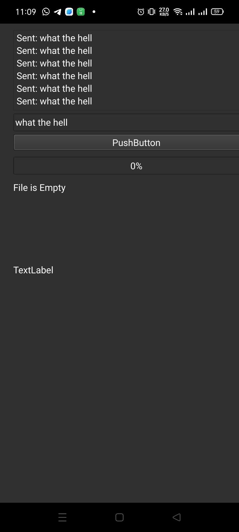Tap the WhatsApp notification icon
Image resolution: width=239 pixels, height=532 pixels.
[46, 12]
